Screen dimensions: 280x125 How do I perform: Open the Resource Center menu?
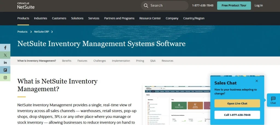[150, 18]
